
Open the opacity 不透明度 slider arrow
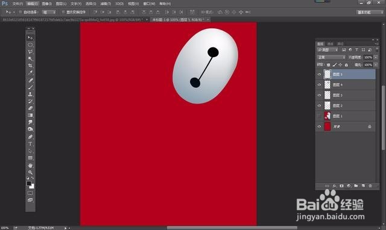376,57
